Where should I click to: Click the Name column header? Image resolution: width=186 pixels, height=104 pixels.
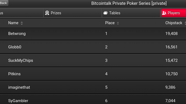click(x=13, y=23)
